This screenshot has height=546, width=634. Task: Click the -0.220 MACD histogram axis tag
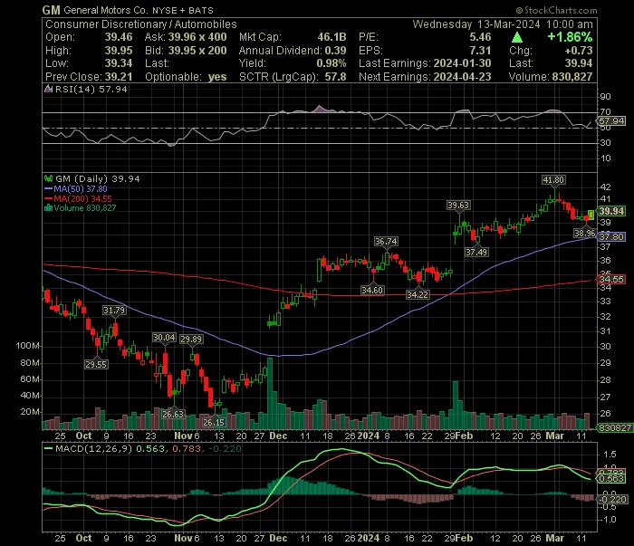pyautogui.click(x=611, y=500)
